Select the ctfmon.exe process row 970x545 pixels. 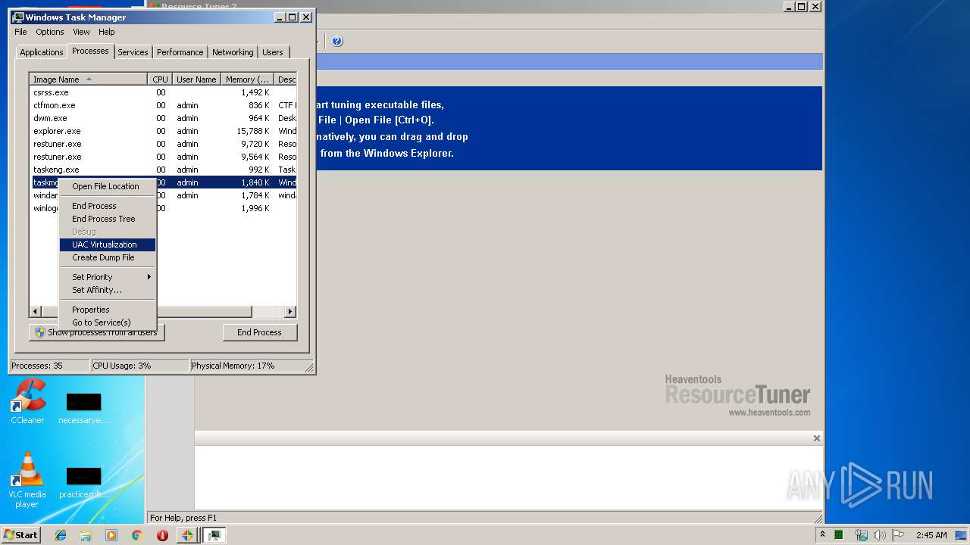pos(163,105)
